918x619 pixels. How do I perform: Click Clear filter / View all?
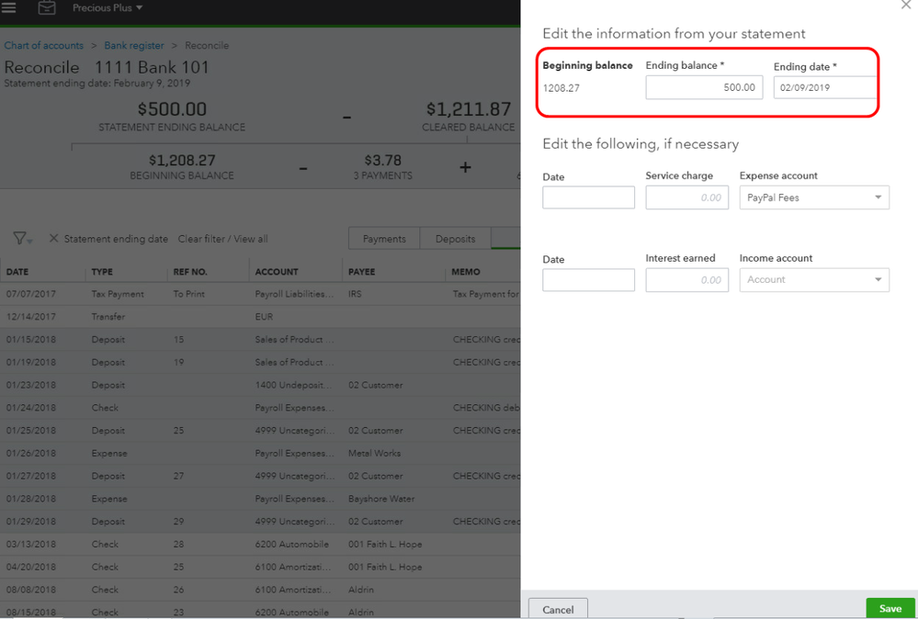222,239
